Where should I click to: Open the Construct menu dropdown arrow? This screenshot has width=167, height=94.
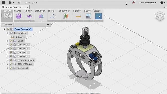66,21
